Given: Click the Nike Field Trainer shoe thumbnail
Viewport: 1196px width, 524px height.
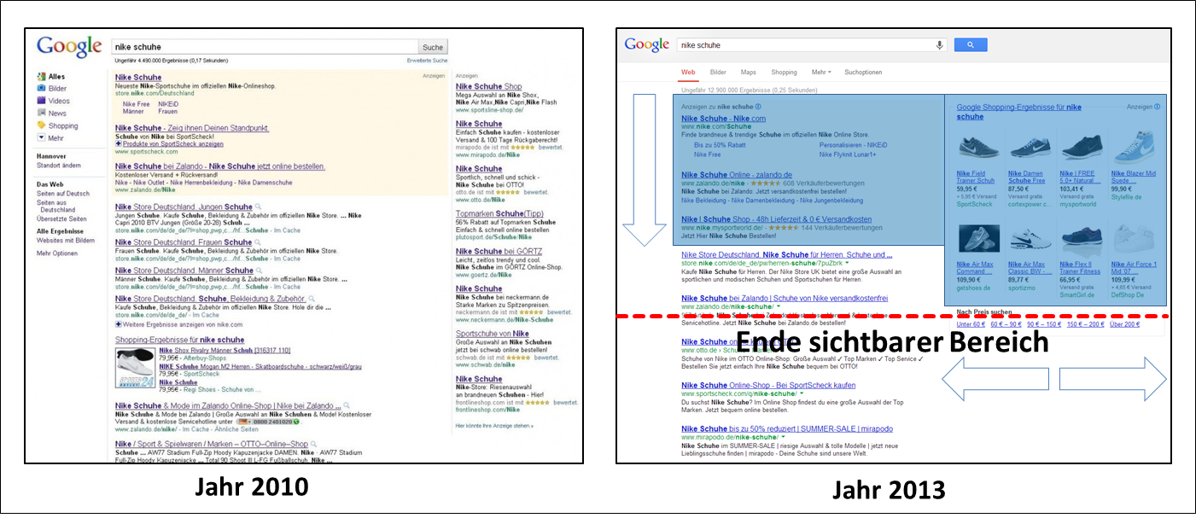Looking at the screenshot, I should coord(978,148).
